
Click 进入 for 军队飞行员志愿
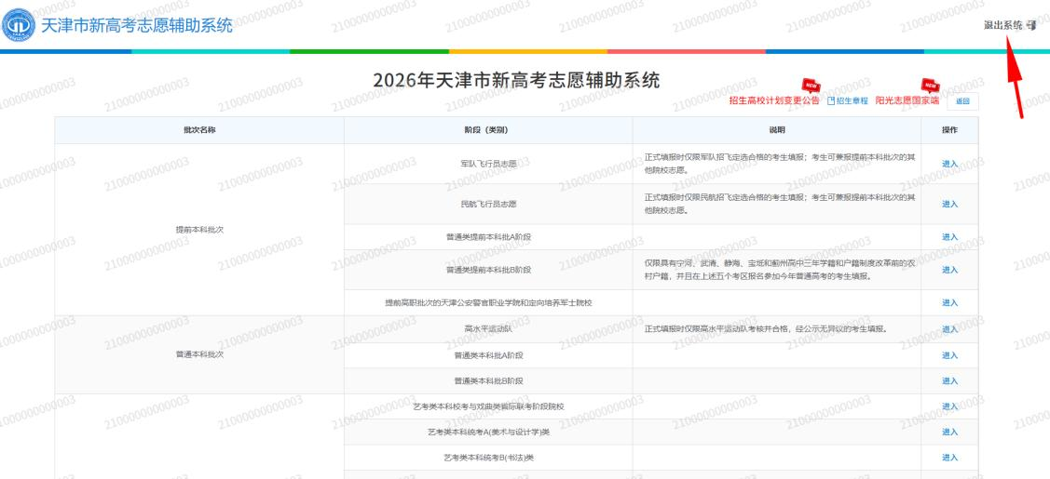pyautogui.click(x=949, y=164)
